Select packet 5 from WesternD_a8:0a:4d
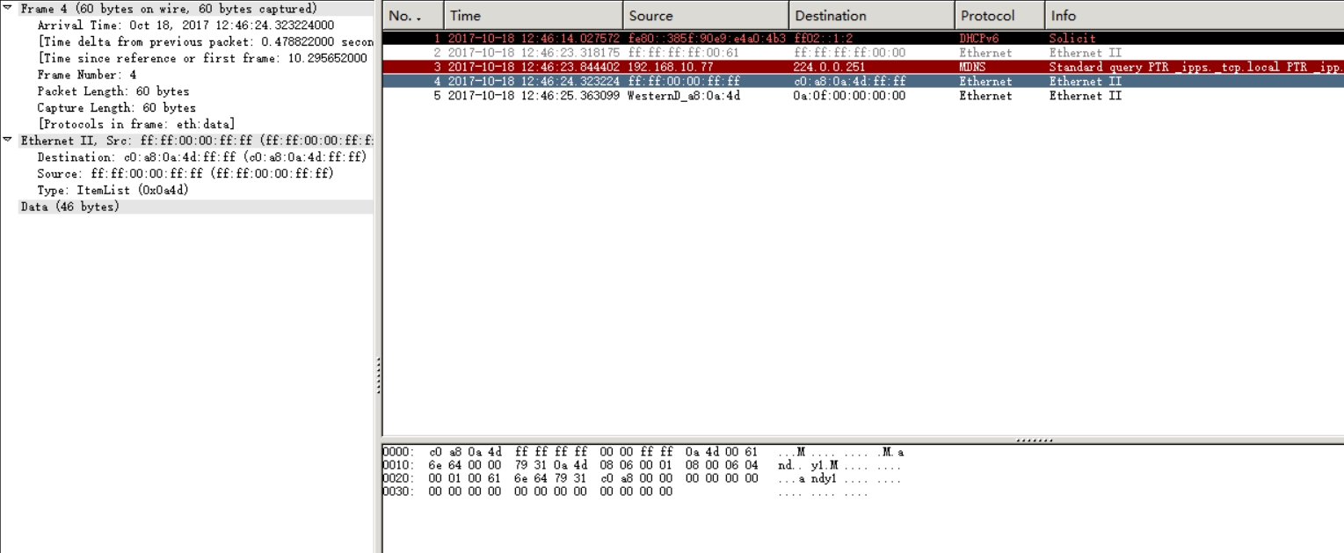 863,95
